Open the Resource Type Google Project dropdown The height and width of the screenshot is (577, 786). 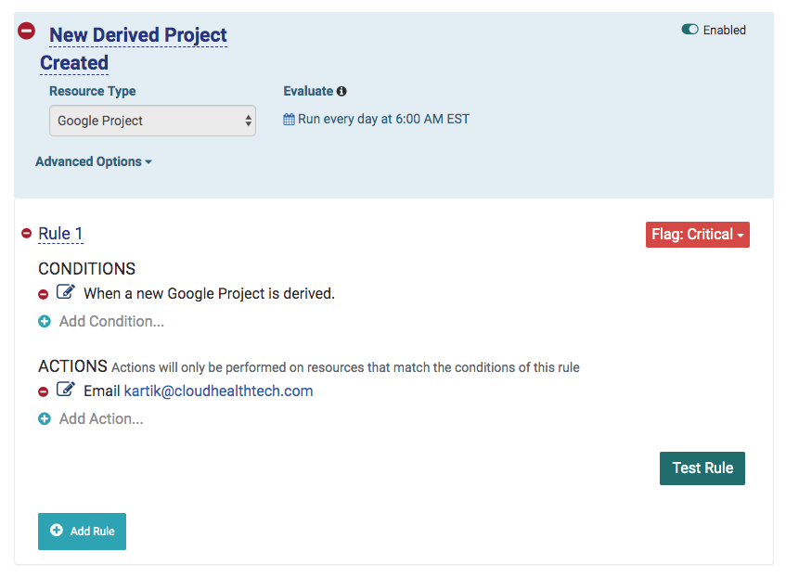click(x=152, y=121)
